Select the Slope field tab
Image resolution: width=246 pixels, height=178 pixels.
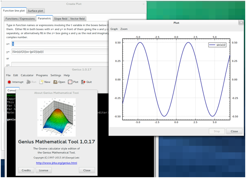tap(61, 19)
